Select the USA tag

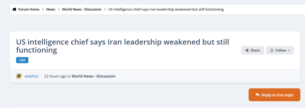click(x=22, y=60)
